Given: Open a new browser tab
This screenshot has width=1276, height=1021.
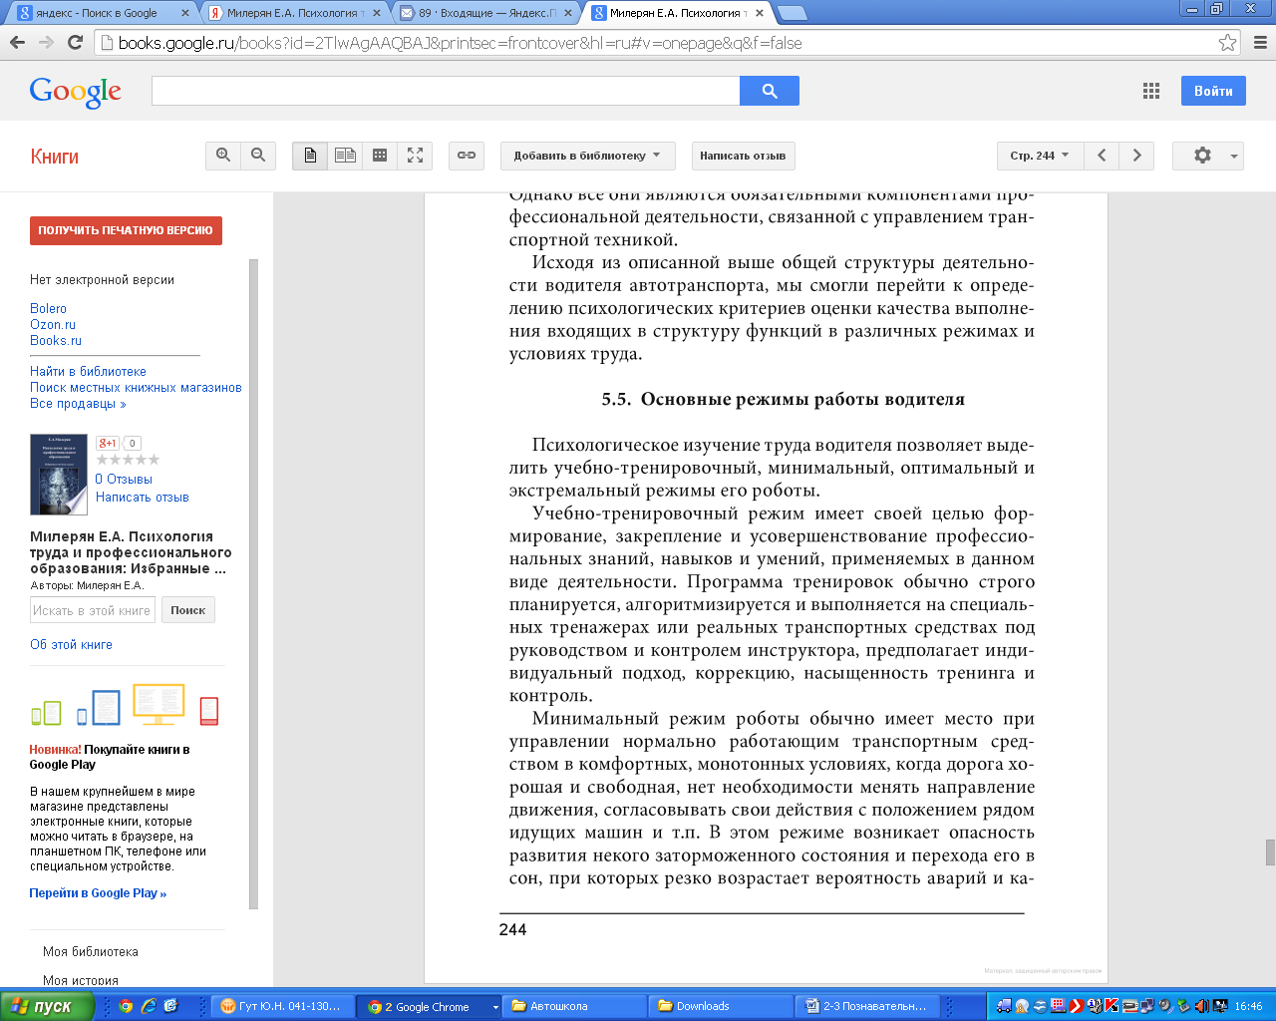Looking at the screenshot, I should (x=792, y=13).
